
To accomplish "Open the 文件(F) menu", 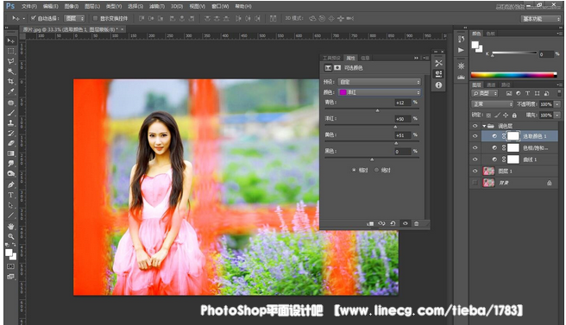I will [x=28, y=6].
